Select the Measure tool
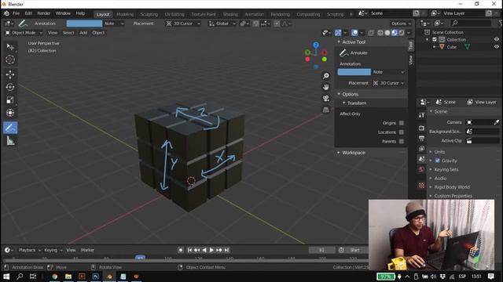This screenshot has height=282, width=503. 10,141
